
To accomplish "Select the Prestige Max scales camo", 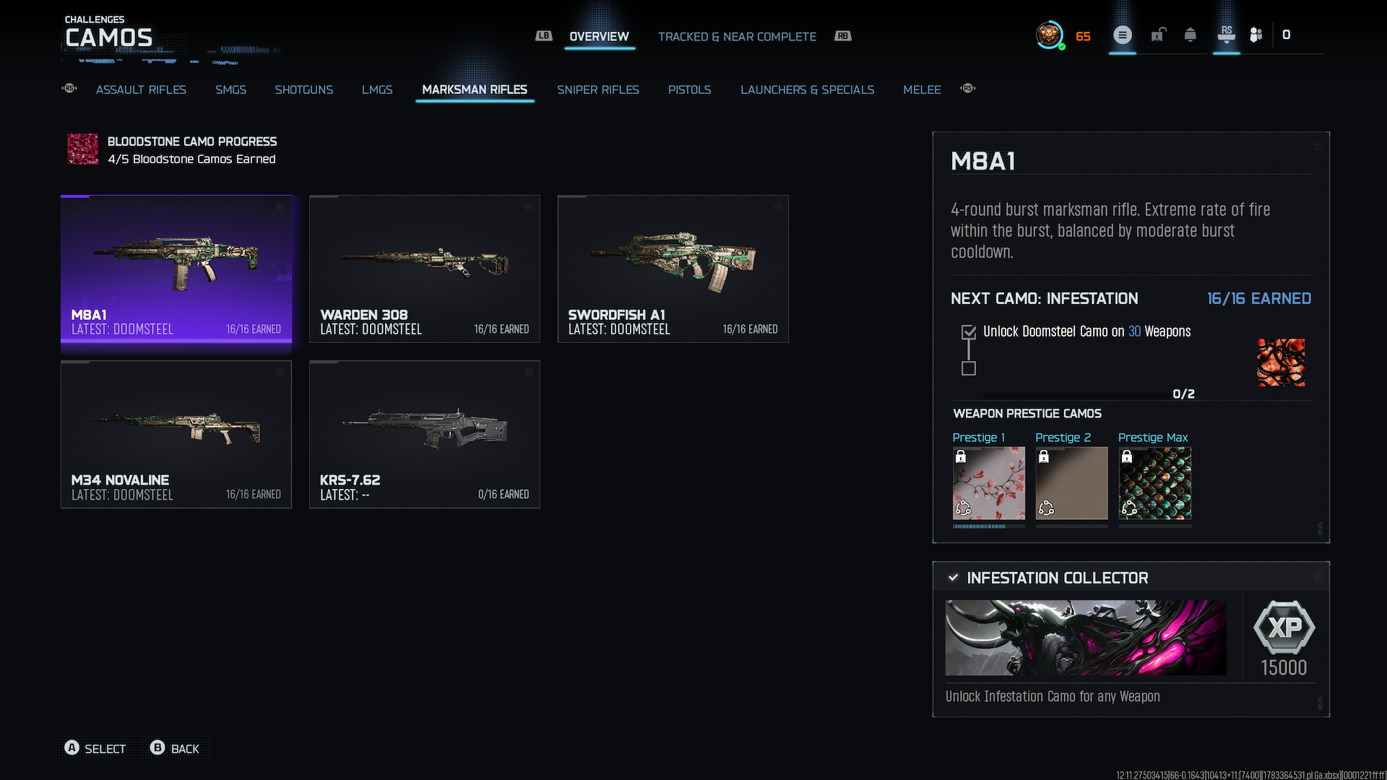I will point(1154,483).
